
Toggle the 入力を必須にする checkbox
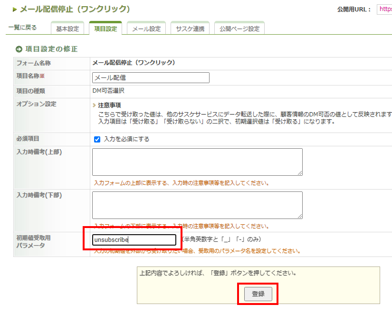coord(97,139)
